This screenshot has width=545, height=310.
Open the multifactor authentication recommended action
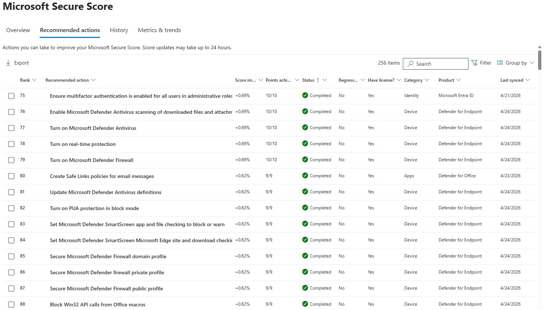(141, 96)
